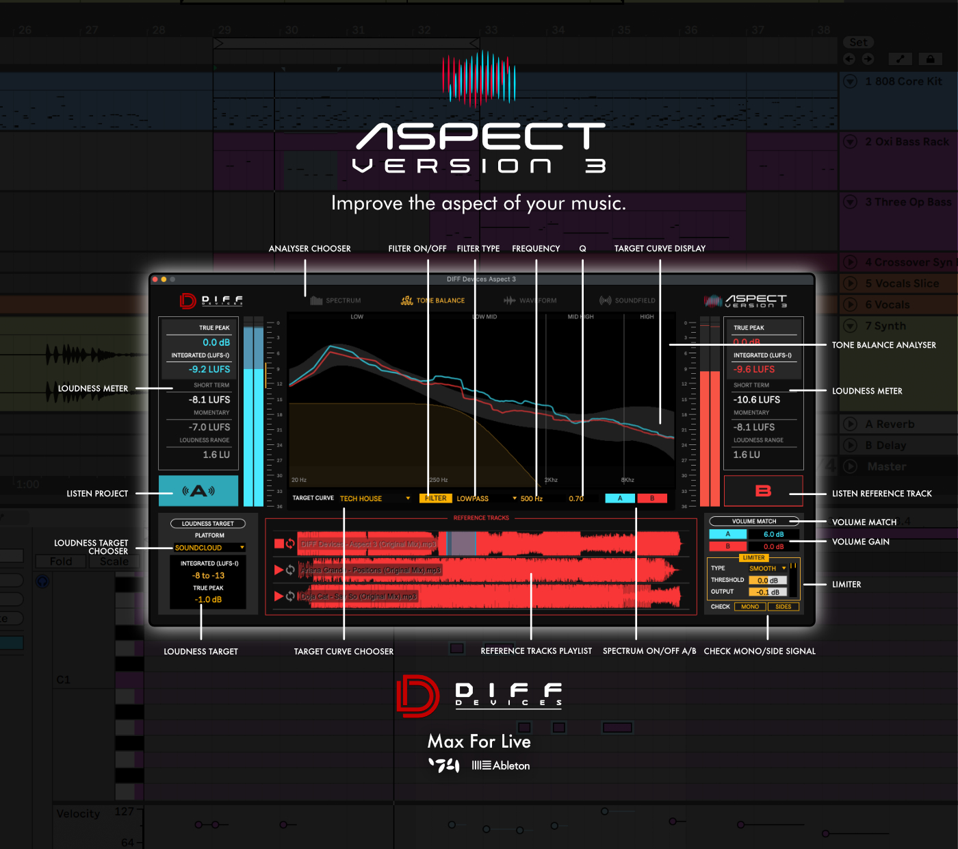Unfold the 3 Three Op Bass track
Viewport: 958px width, 849px height.
[851, 202]
